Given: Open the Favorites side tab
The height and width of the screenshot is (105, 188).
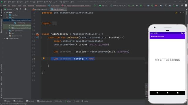Looking at the screenshot, I should click(x=1, y=80).
